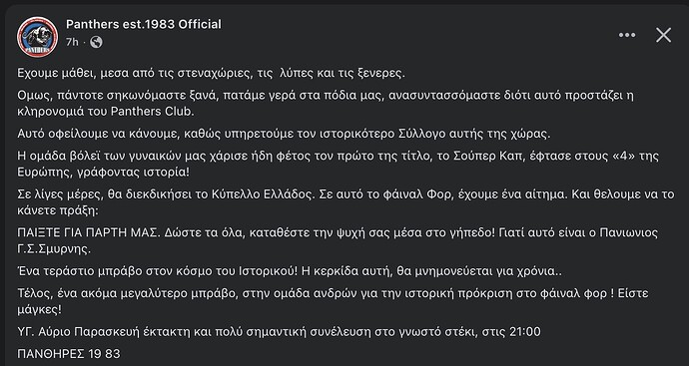Close the post with the X icon
The height and width of the screenshot is (366, 689).
tap(663, 35)
